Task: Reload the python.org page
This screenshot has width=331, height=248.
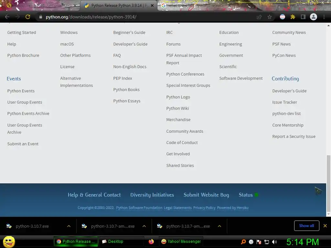Action: pyautogui.click(x=28, y=17)
